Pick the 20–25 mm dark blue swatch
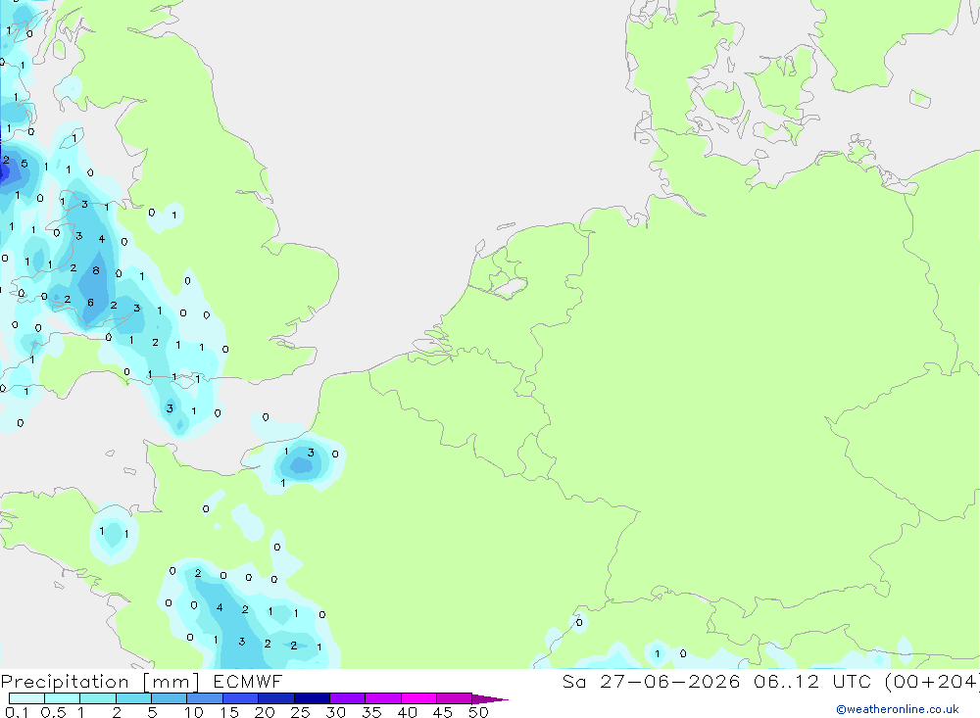The width and height of the screenshot is (980, 718). click(276, 698)
